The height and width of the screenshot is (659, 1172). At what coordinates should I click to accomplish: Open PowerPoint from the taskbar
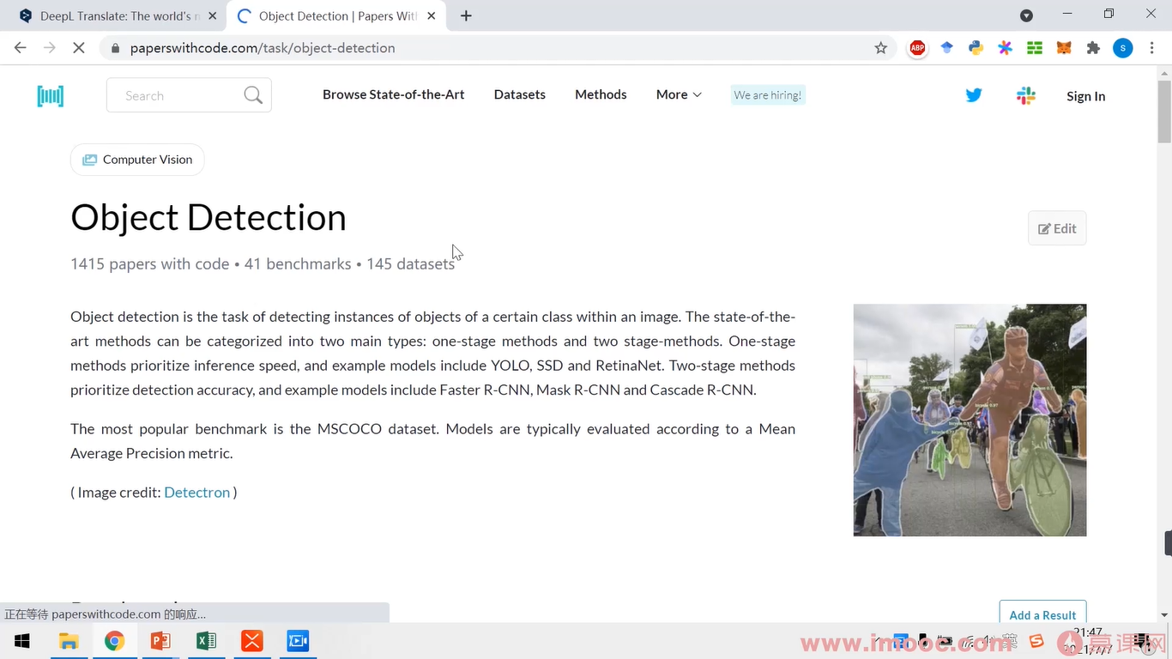tap(160, 641)
